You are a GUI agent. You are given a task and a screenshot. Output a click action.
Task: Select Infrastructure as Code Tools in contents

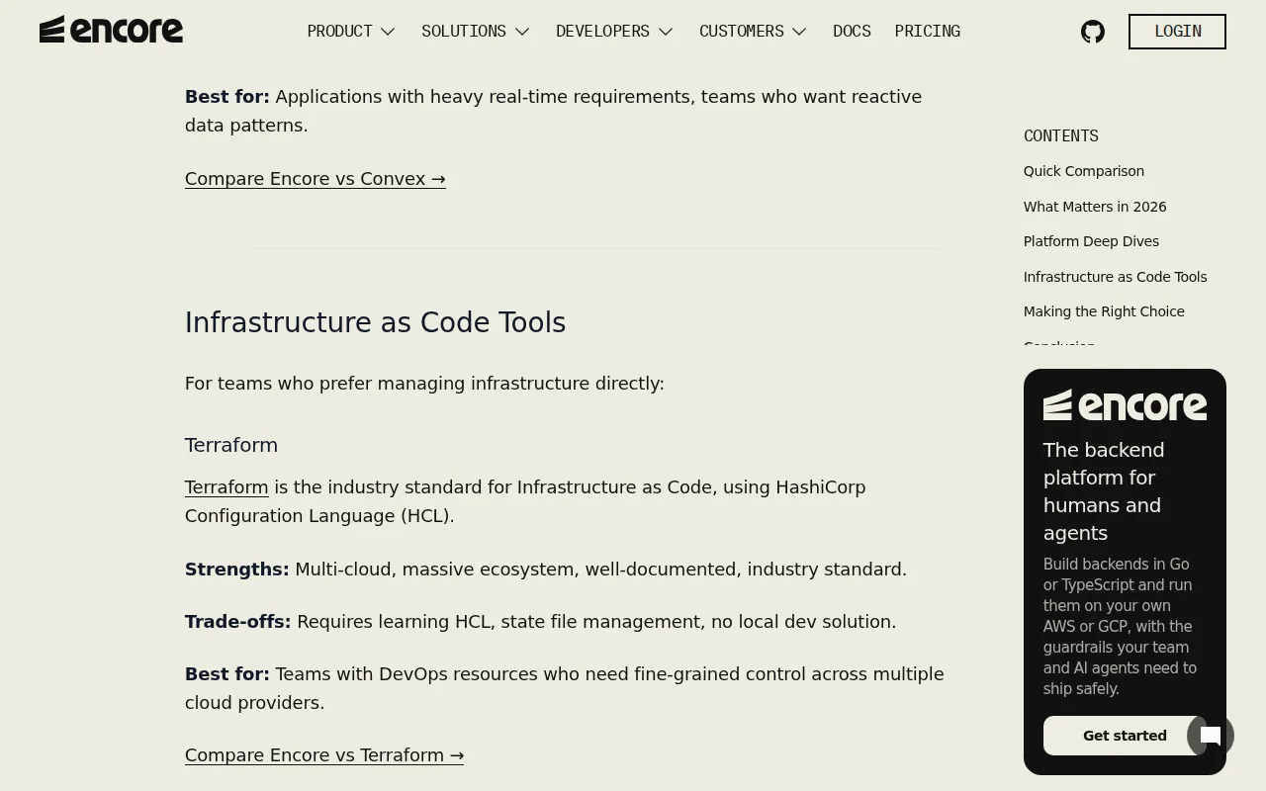[x=1115, y=277]
